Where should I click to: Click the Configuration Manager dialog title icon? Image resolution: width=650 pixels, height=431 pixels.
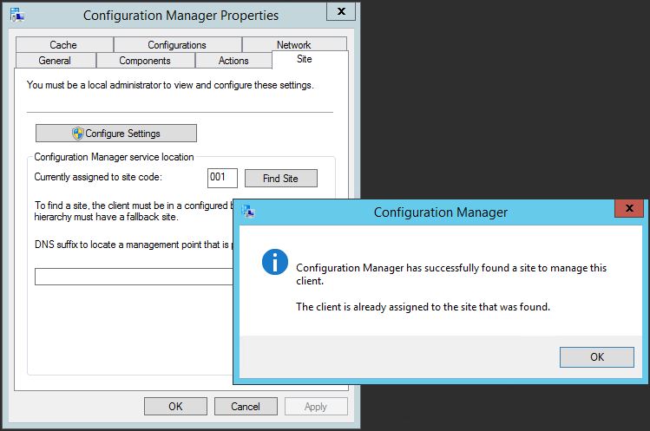click(248, 212)
